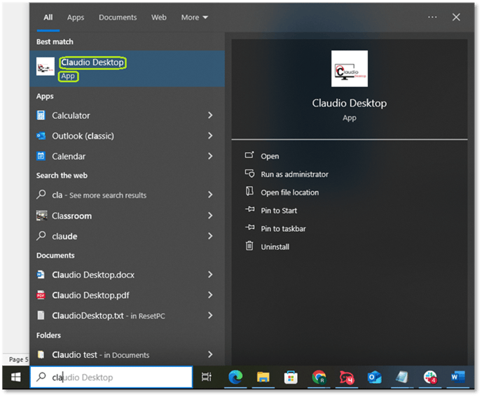
Task: Click the Open icon in the preview pane
Action: 249,155
